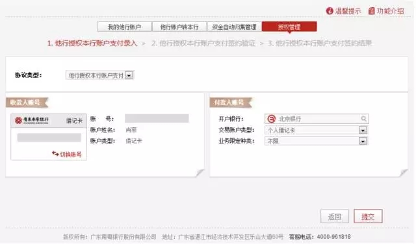The image size is (416, 244).
Task: Click the 开户银行 input field
Action: coord(317,119)
